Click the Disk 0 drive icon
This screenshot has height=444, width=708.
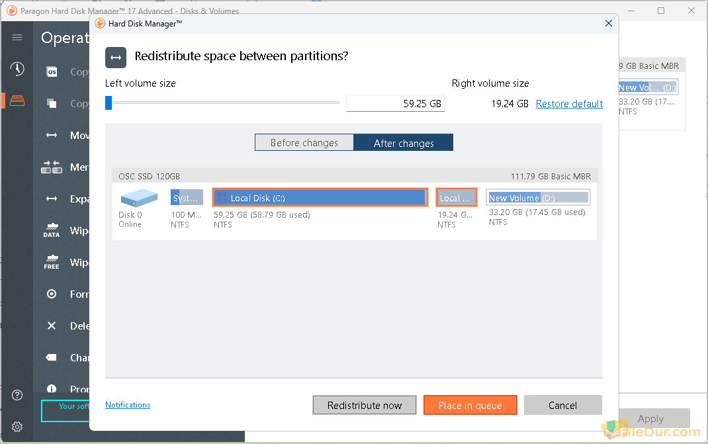138,198
